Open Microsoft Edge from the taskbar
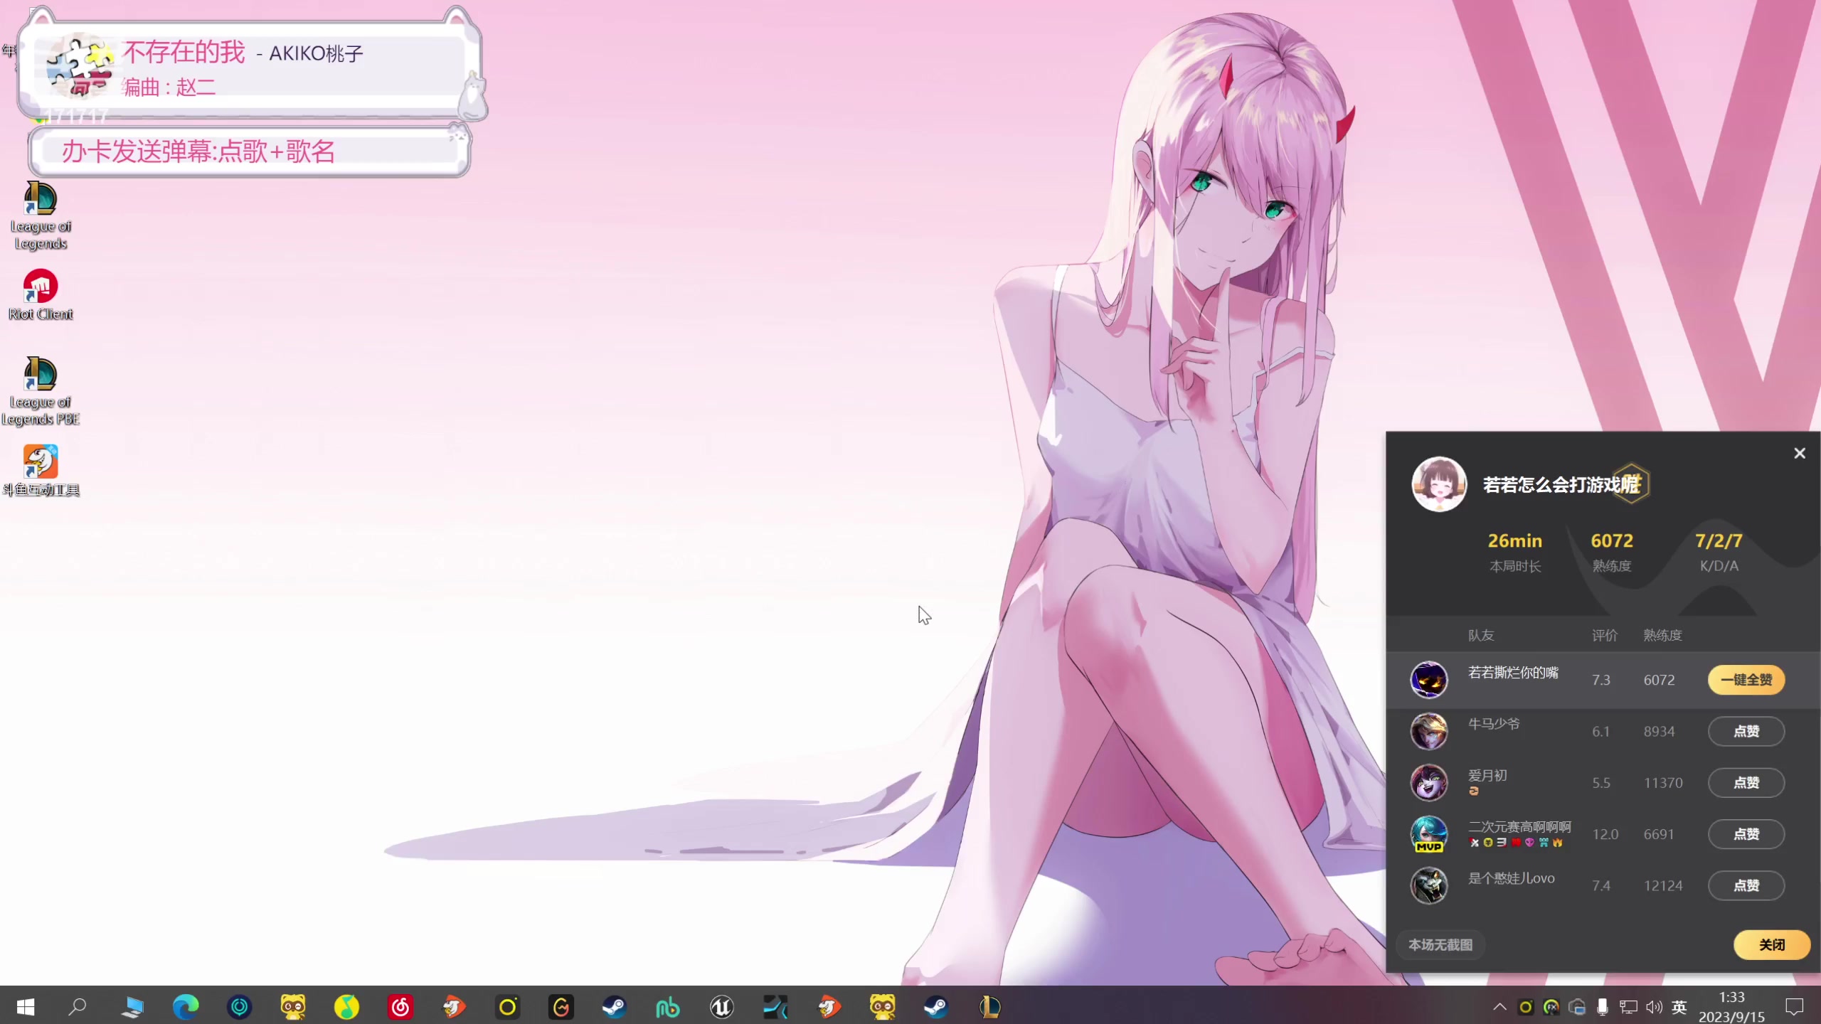Screen dimensions: 1821x1024 tap(186, 1007)
